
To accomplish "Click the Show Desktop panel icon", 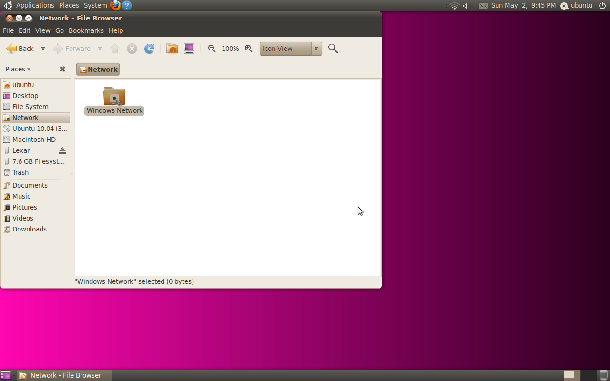I will 6,375.
